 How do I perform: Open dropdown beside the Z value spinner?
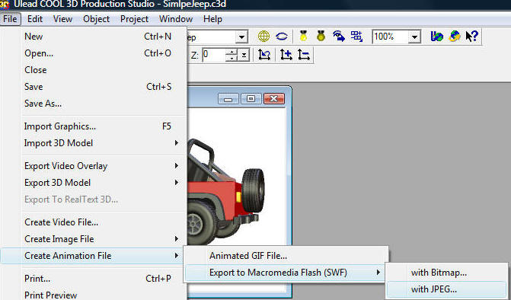(244, 55)
